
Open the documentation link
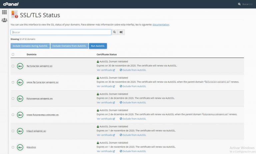click(x=161, y=25)
